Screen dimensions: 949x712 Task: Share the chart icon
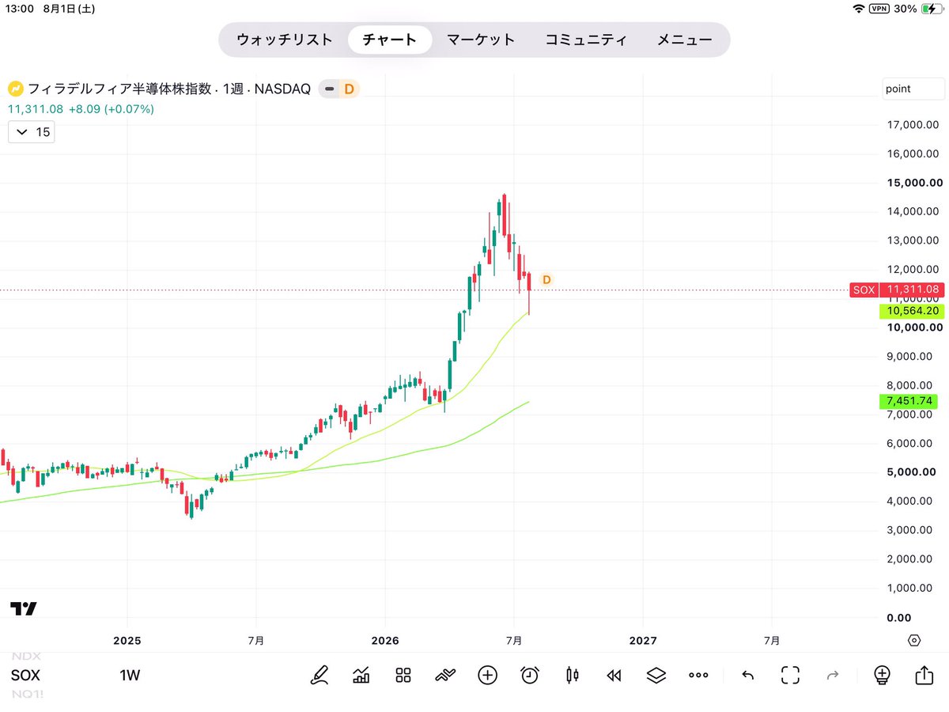(x=924, y=675)
